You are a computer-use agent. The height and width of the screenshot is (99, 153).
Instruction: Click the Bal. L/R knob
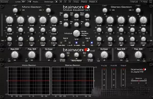tap(66, 25)
